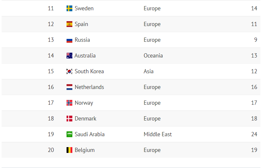Click rank number 13 beside Russia
The width and height of the screenshot is (262, 168).
[51, 40]
